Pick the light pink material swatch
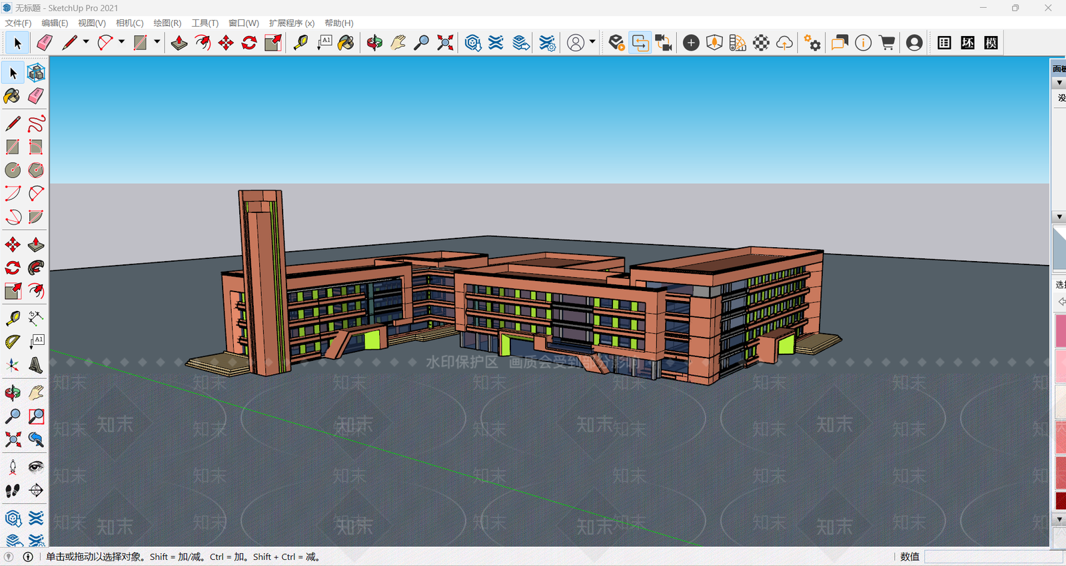The width and height of the screenshot is (1066, 566). click(x=1061, y=366)
